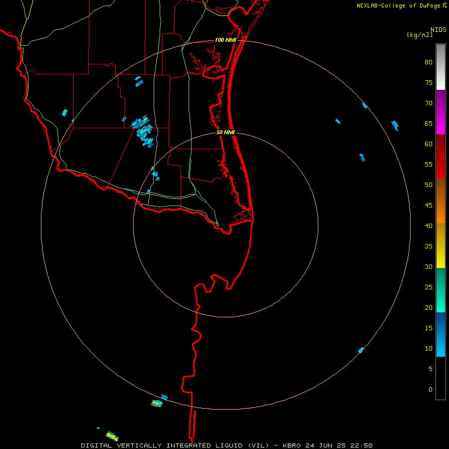Click the scale value 35
This screenshot has width=449, height=449.
click(429, 246)
